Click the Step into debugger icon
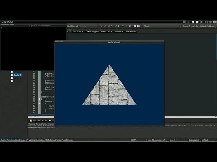217x162 pixels. tap(112, 26)
